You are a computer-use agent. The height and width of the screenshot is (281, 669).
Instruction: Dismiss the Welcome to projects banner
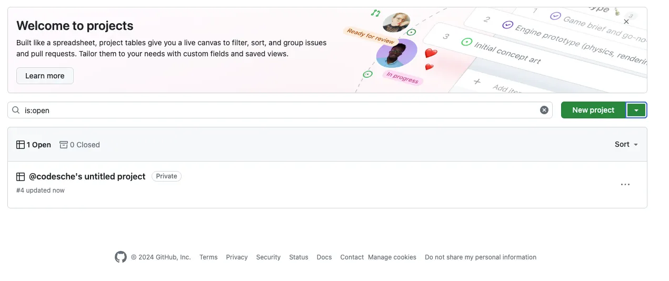click(626, 22)
